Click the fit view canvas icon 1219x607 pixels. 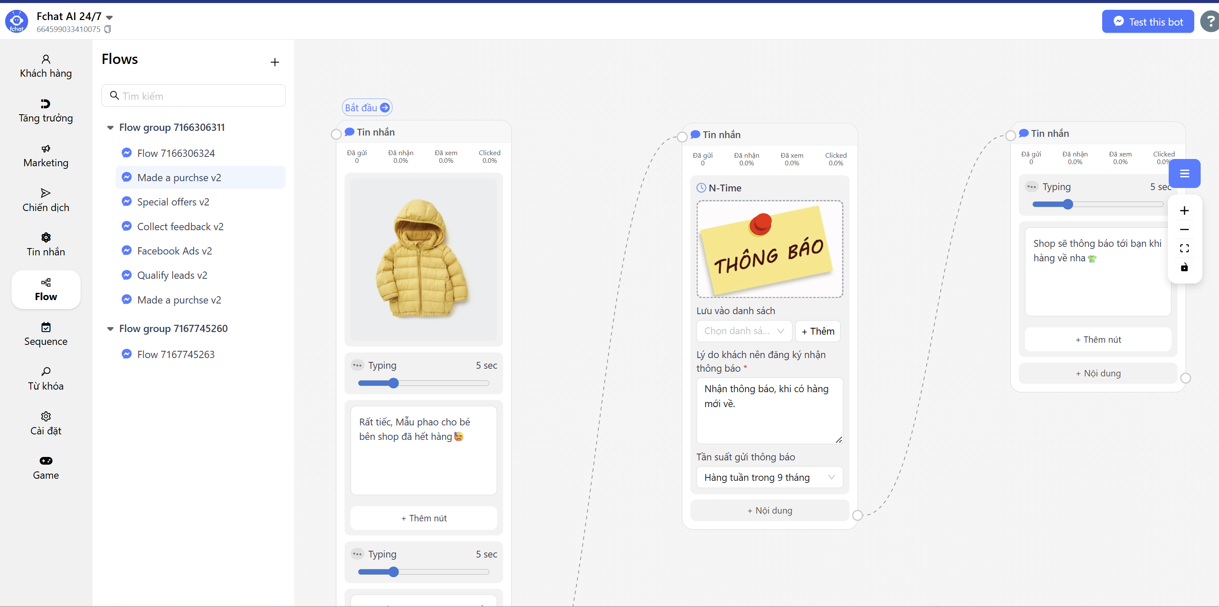pyautogui.click(x=1184, y=249)
